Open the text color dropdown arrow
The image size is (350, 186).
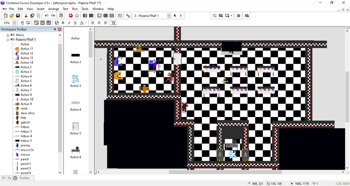click(86, 23)
